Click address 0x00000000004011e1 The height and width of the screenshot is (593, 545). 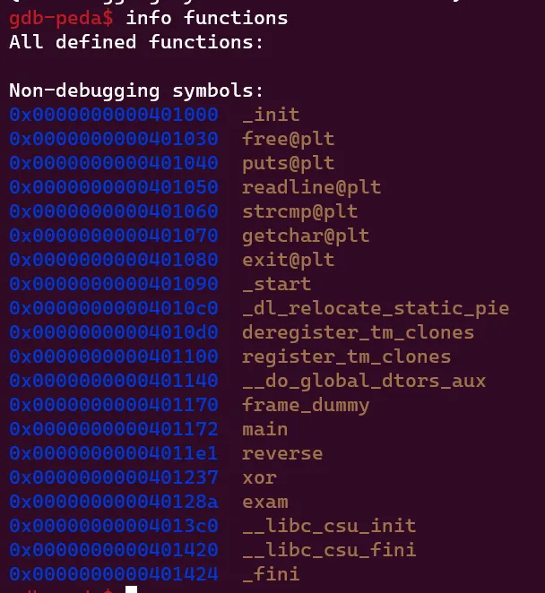(114, 454)
